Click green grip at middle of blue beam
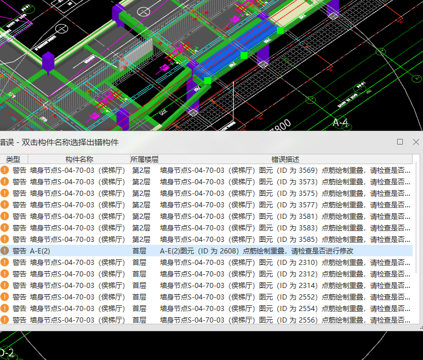The height and width of the screenshot is (360, 423). pos(244,55)
